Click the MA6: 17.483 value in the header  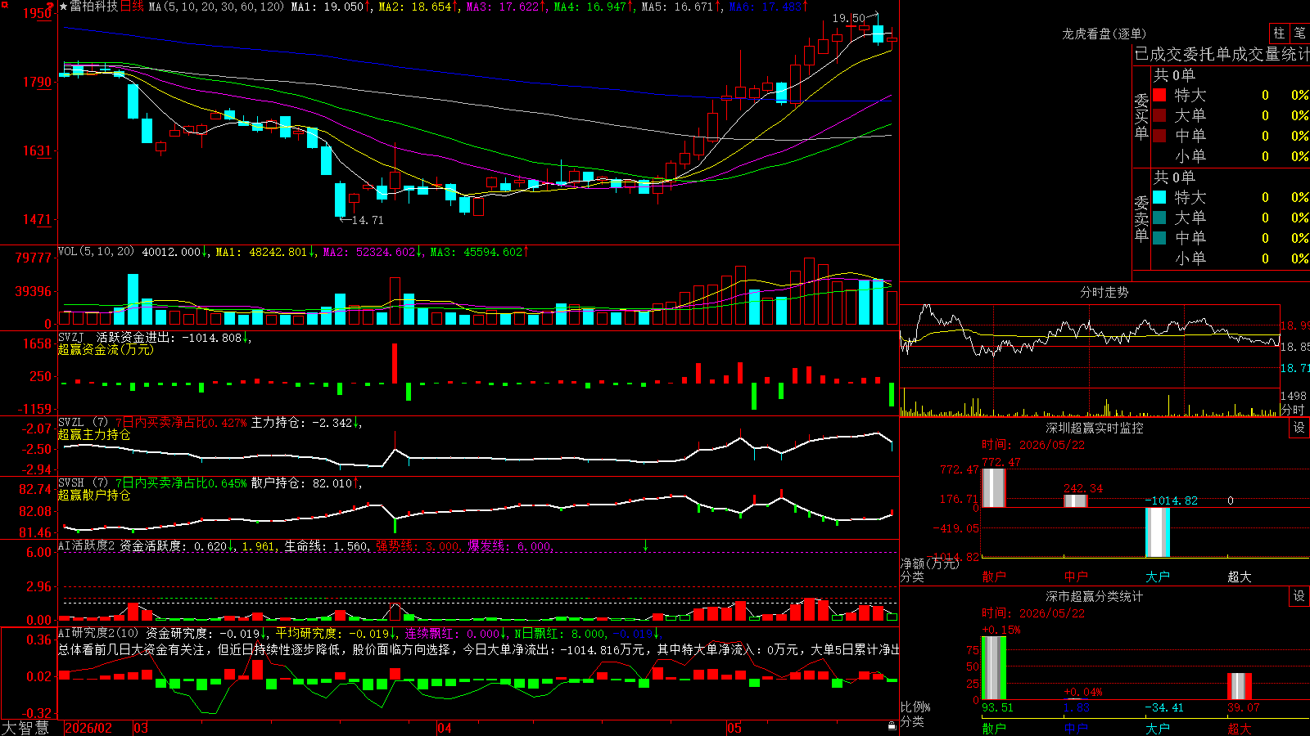click(x=768, y=7)
